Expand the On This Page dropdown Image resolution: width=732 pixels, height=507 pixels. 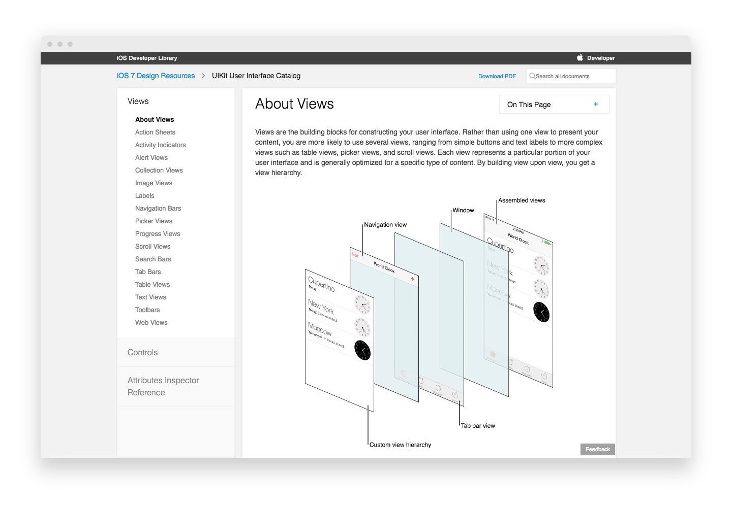(554, 105)
